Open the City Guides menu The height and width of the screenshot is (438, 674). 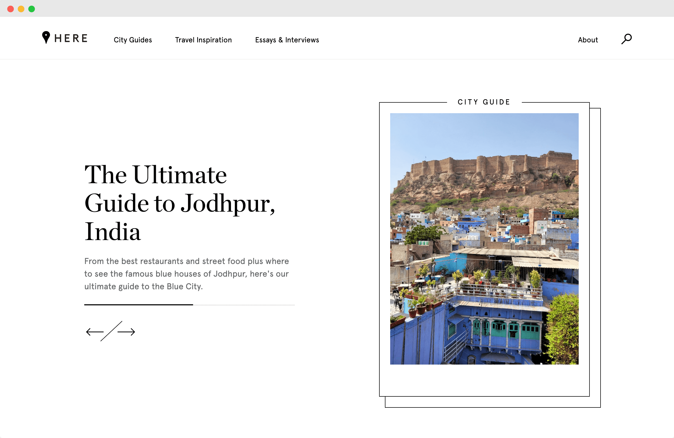click(133, 40)
